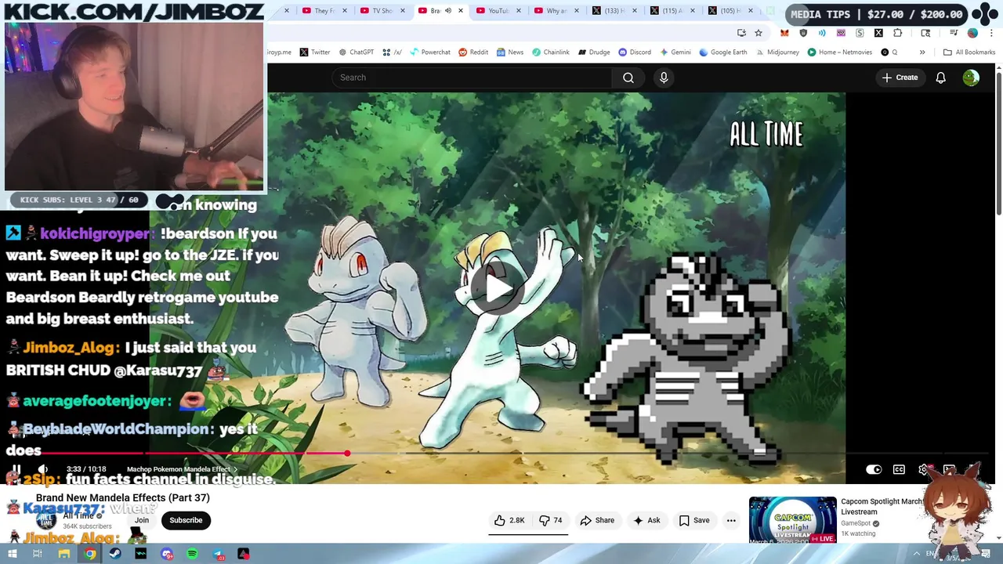Open the All Bookmarks folder
The height and width of the screenshot is (564, 1003).
pyautogui.click(x=969, y=52)
